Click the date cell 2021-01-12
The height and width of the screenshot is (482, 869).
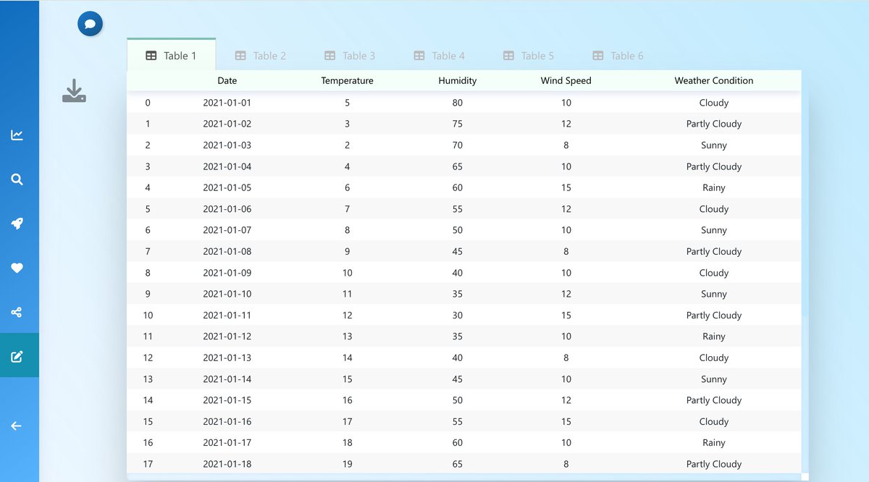click(227, 337)
